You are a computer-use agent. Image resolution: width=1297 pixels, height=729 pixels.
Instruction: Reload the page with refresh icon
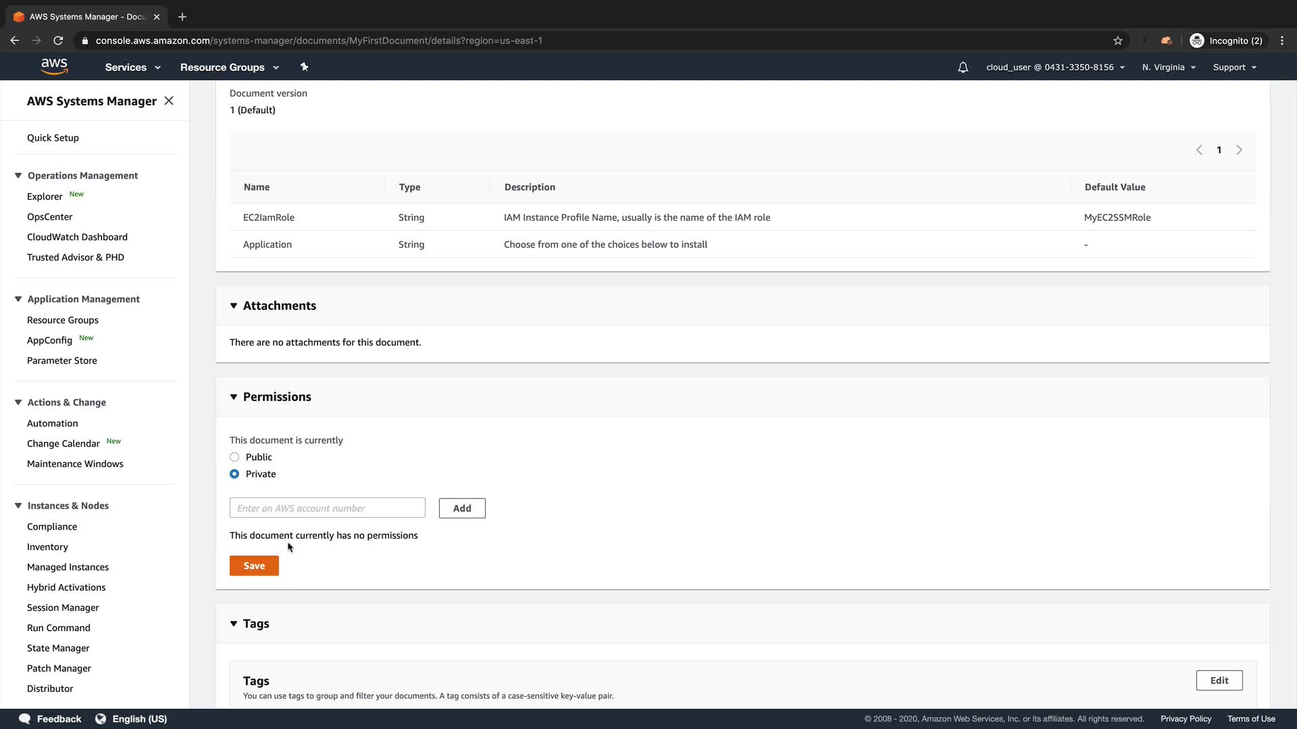pyautogui.click(x=58, y=40)
